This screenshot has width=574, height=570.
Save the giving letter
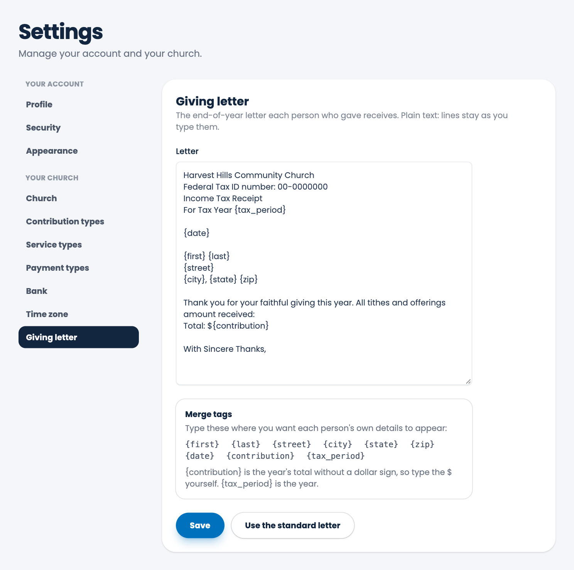click(x=200, y=525)
